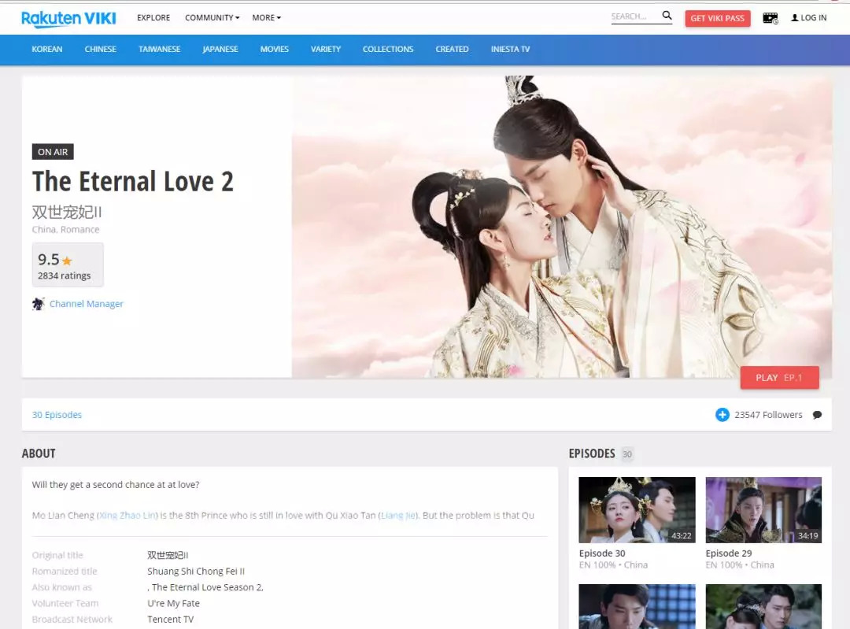The image size is (850, 629).
Task: Click the EPISODES count badge 30
Action: click(627, 454)
